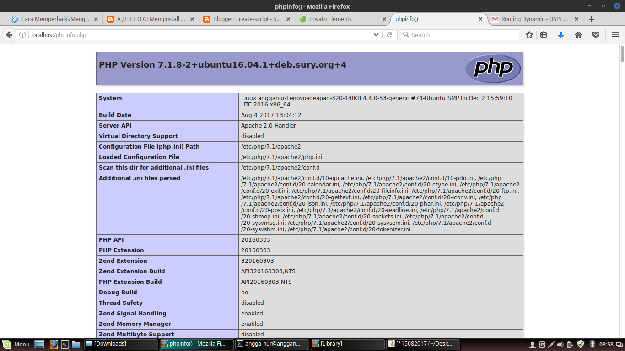625x351 pixels.
Task: Toggle bookmark status with the star icon
Action: tap(529, 35)
